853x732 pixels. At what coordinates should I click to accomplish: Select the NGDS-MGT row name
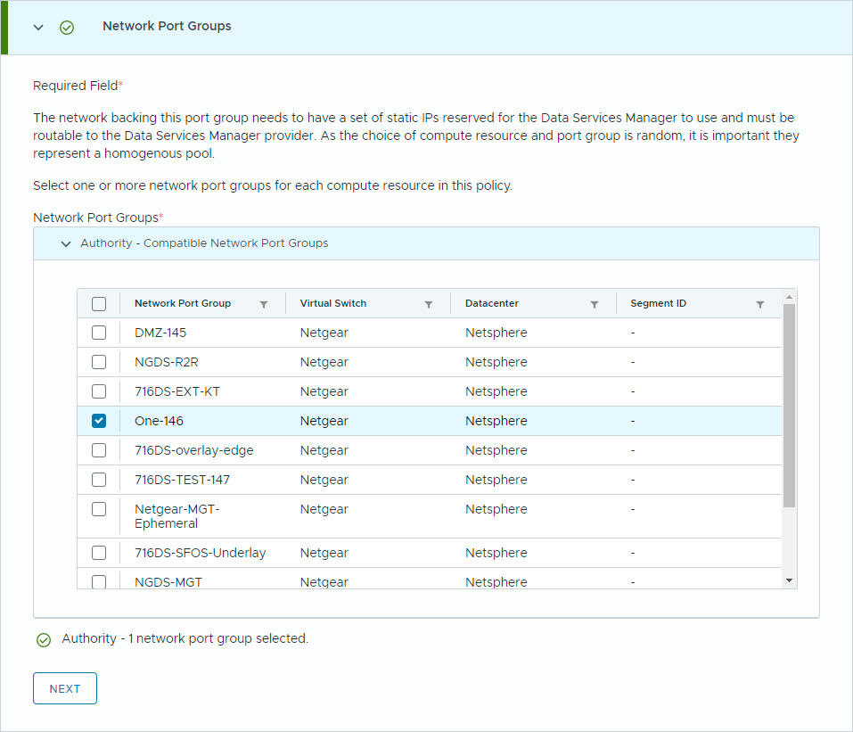pos(168,582)
